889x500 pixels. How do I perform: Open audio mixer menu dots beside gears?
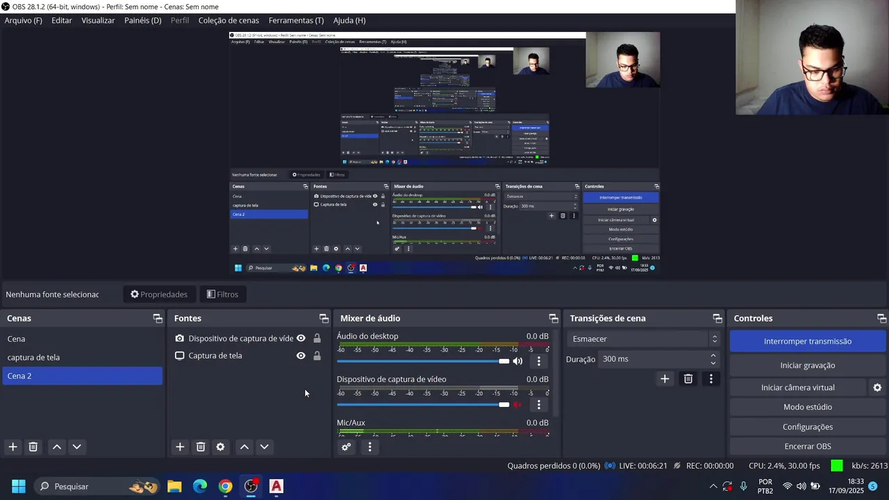(x=369, y=447)
